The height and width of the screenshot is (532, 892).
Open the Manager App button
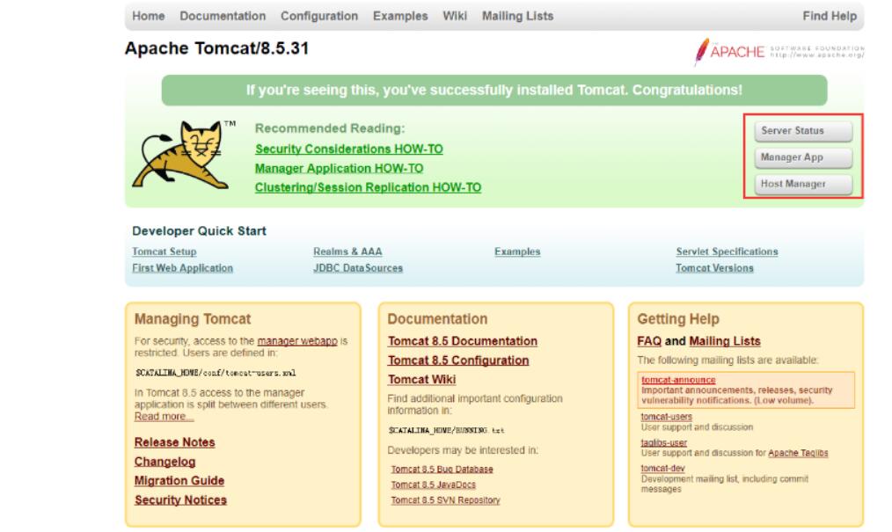tap(803, 157)
